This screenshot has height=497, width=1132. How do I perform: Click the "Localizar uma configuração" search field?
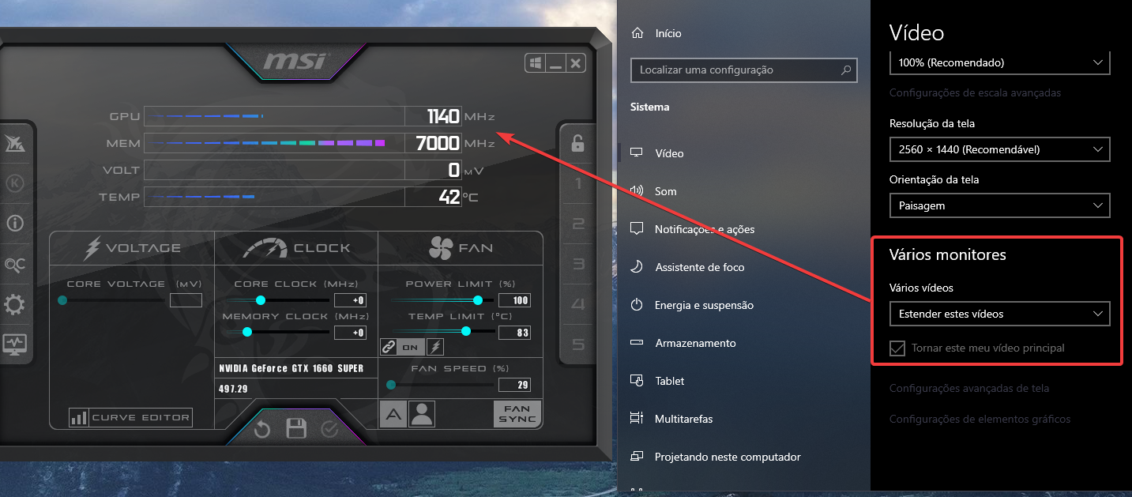(x=743, y=70)
